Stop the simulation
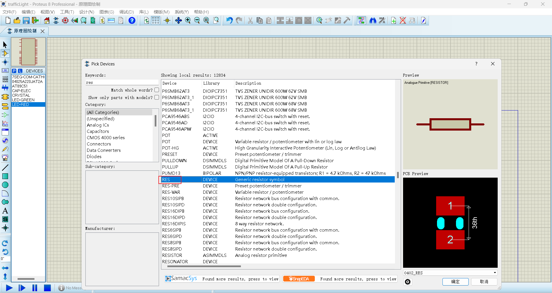 pos(47,288)
